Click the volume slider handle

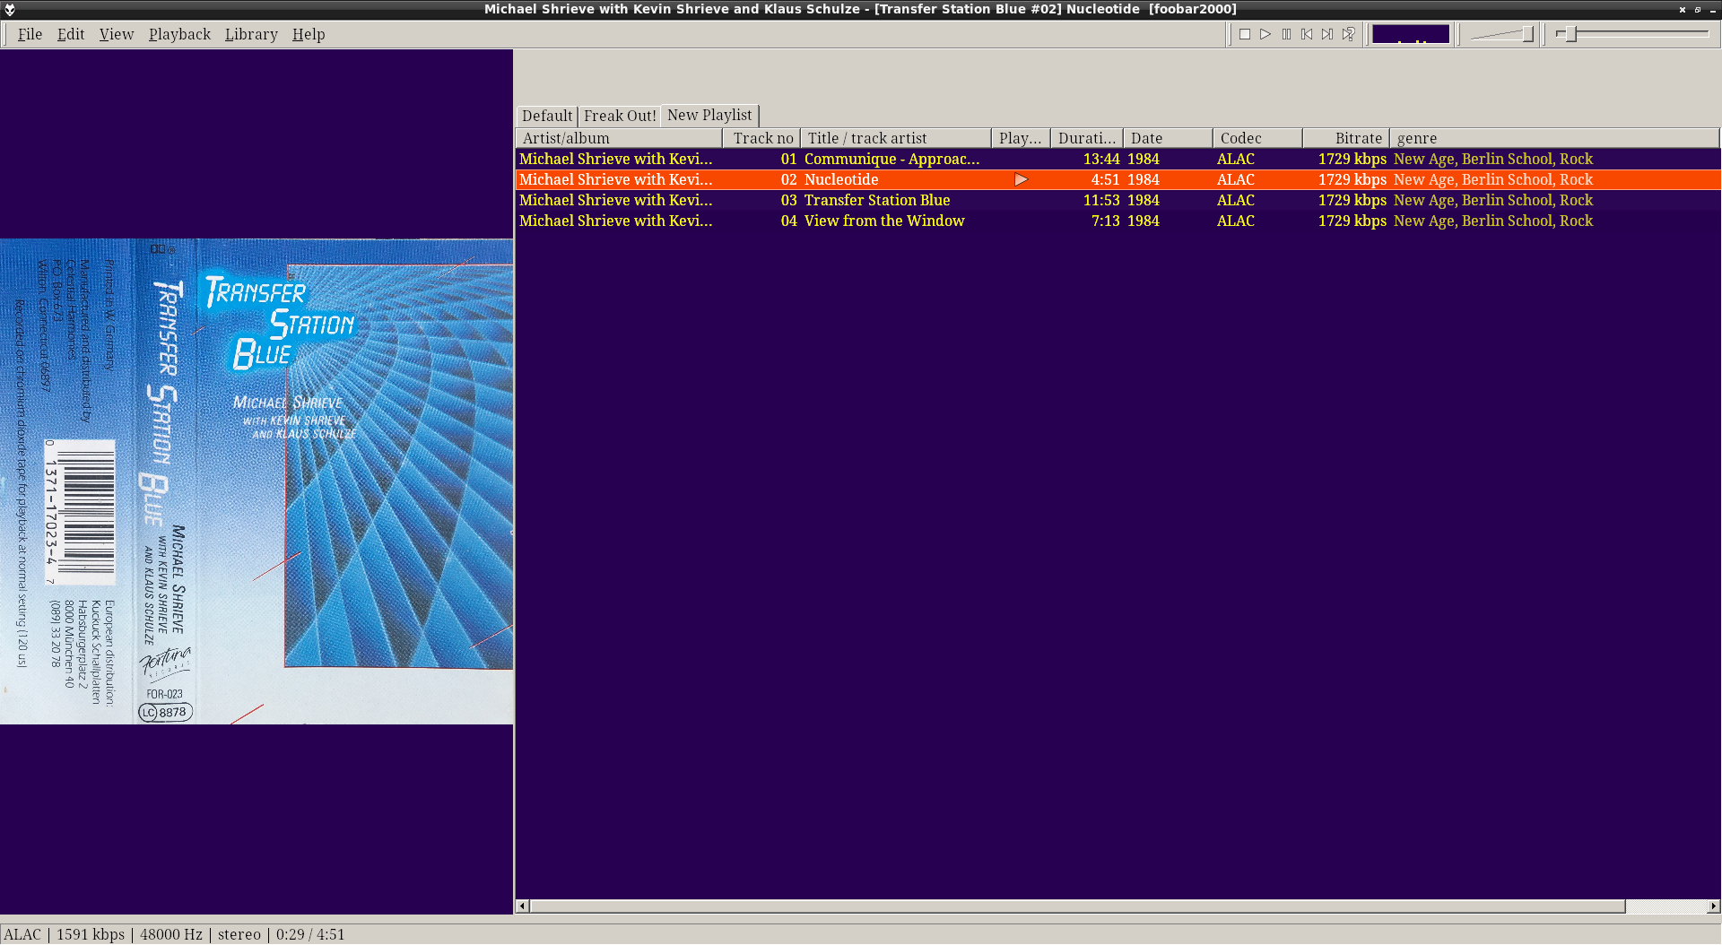(x=1527, y=34)
